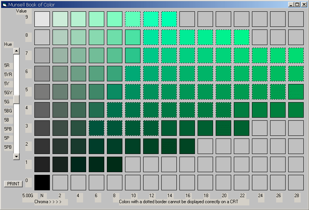Select the neutral N swatch at value 9
The height and width of the screenshot is (210, 309).
(42, 19)
